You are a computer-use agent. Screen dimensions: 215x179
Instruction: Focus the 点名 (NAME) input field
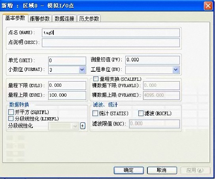(111, 33)
